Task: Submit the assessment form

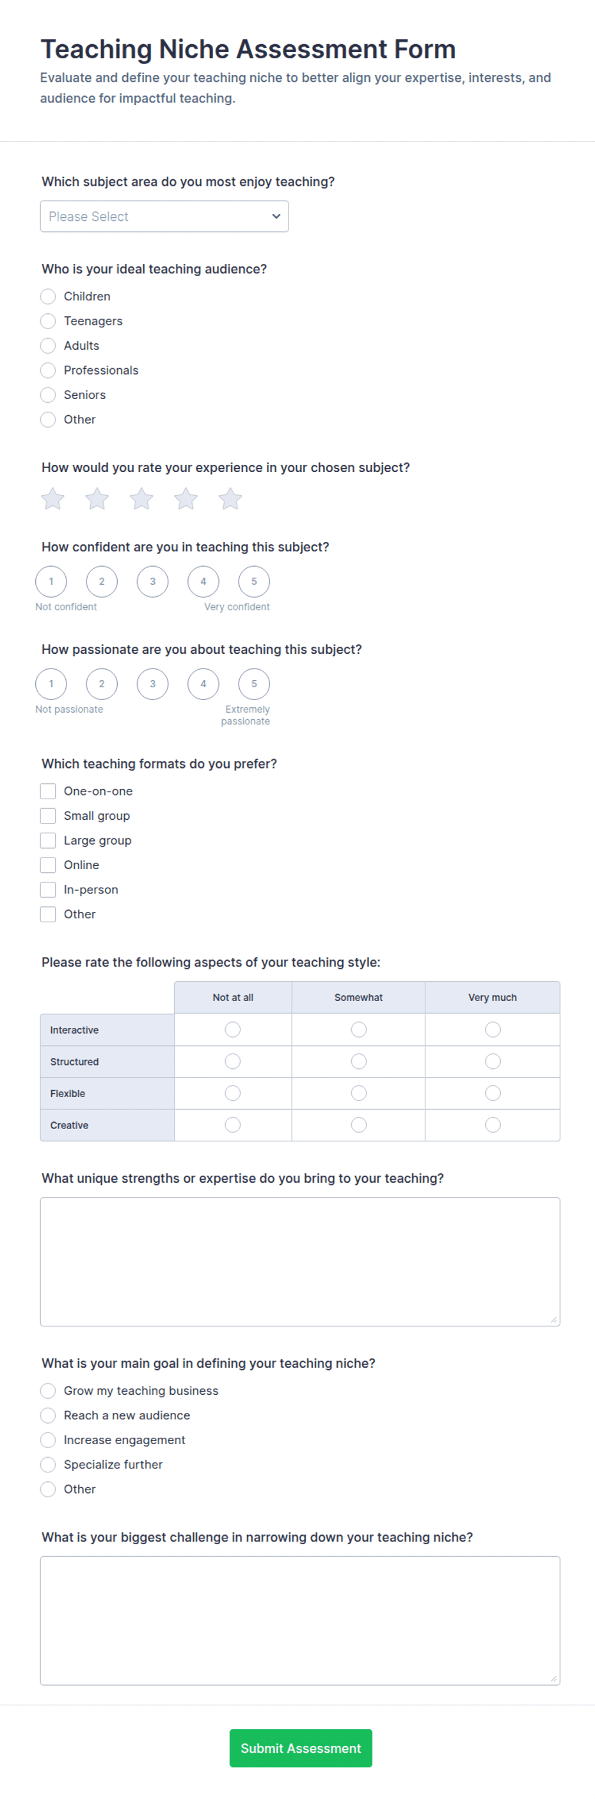Action: (x=301, y=1748)
